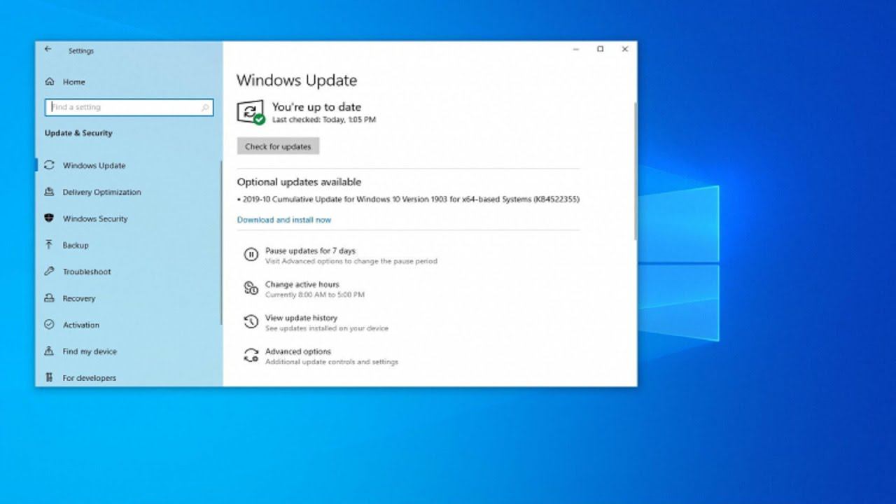Focus the Find a setting field
896x504 pixels.
(129, 107)
